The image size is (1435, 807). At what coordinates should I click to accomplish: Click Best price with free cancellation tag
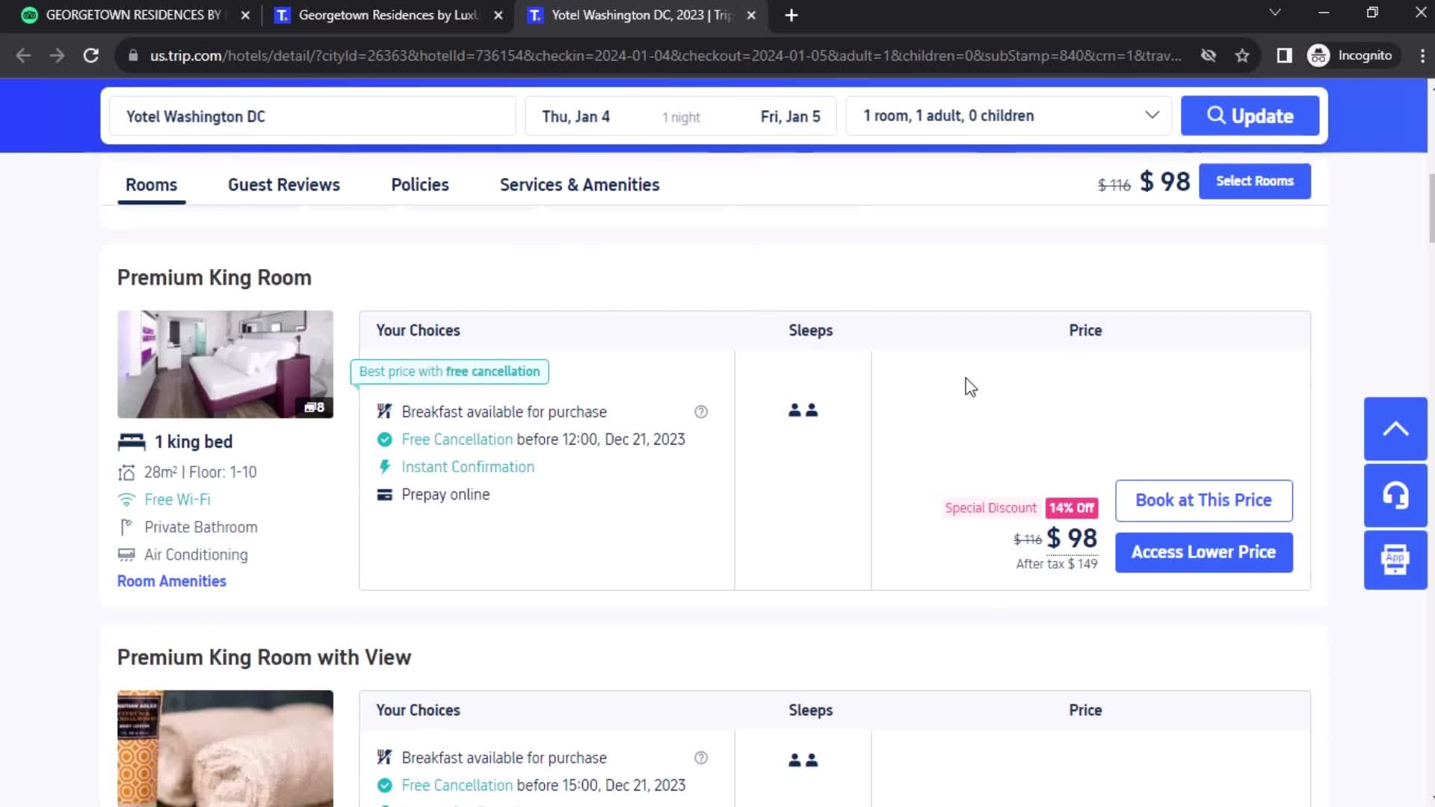point(449,371)
